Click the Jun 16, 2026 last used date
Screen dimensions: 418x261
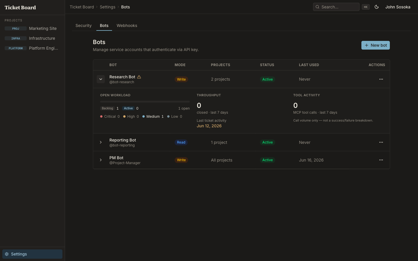[x=311, y=160]
